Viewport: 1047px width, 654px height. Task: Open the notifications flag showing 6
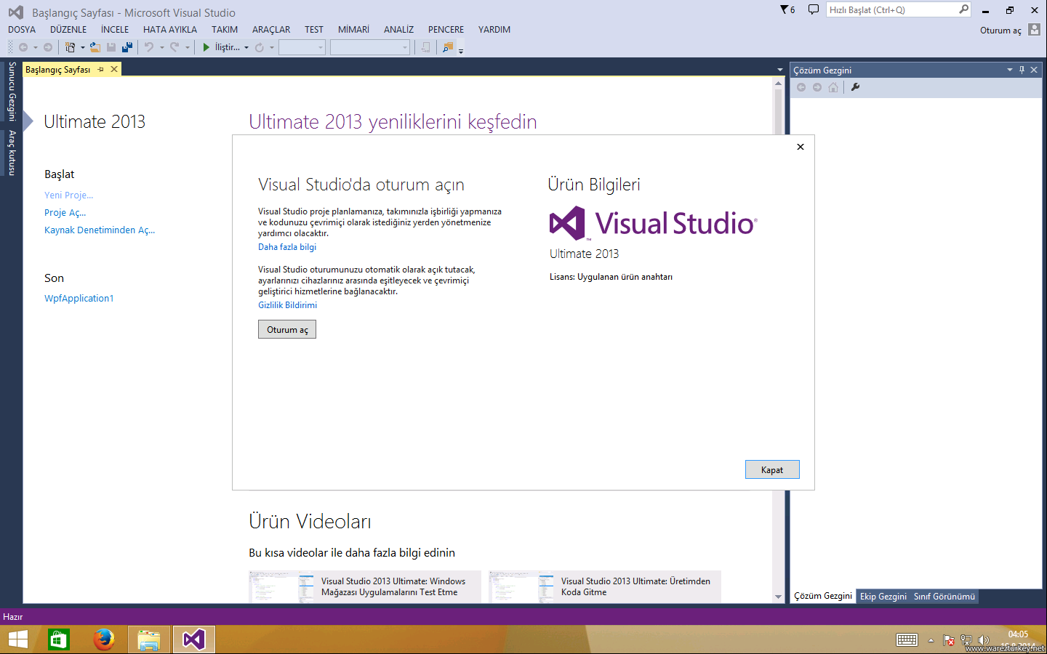pyautogui.click(x=787, y=9)
